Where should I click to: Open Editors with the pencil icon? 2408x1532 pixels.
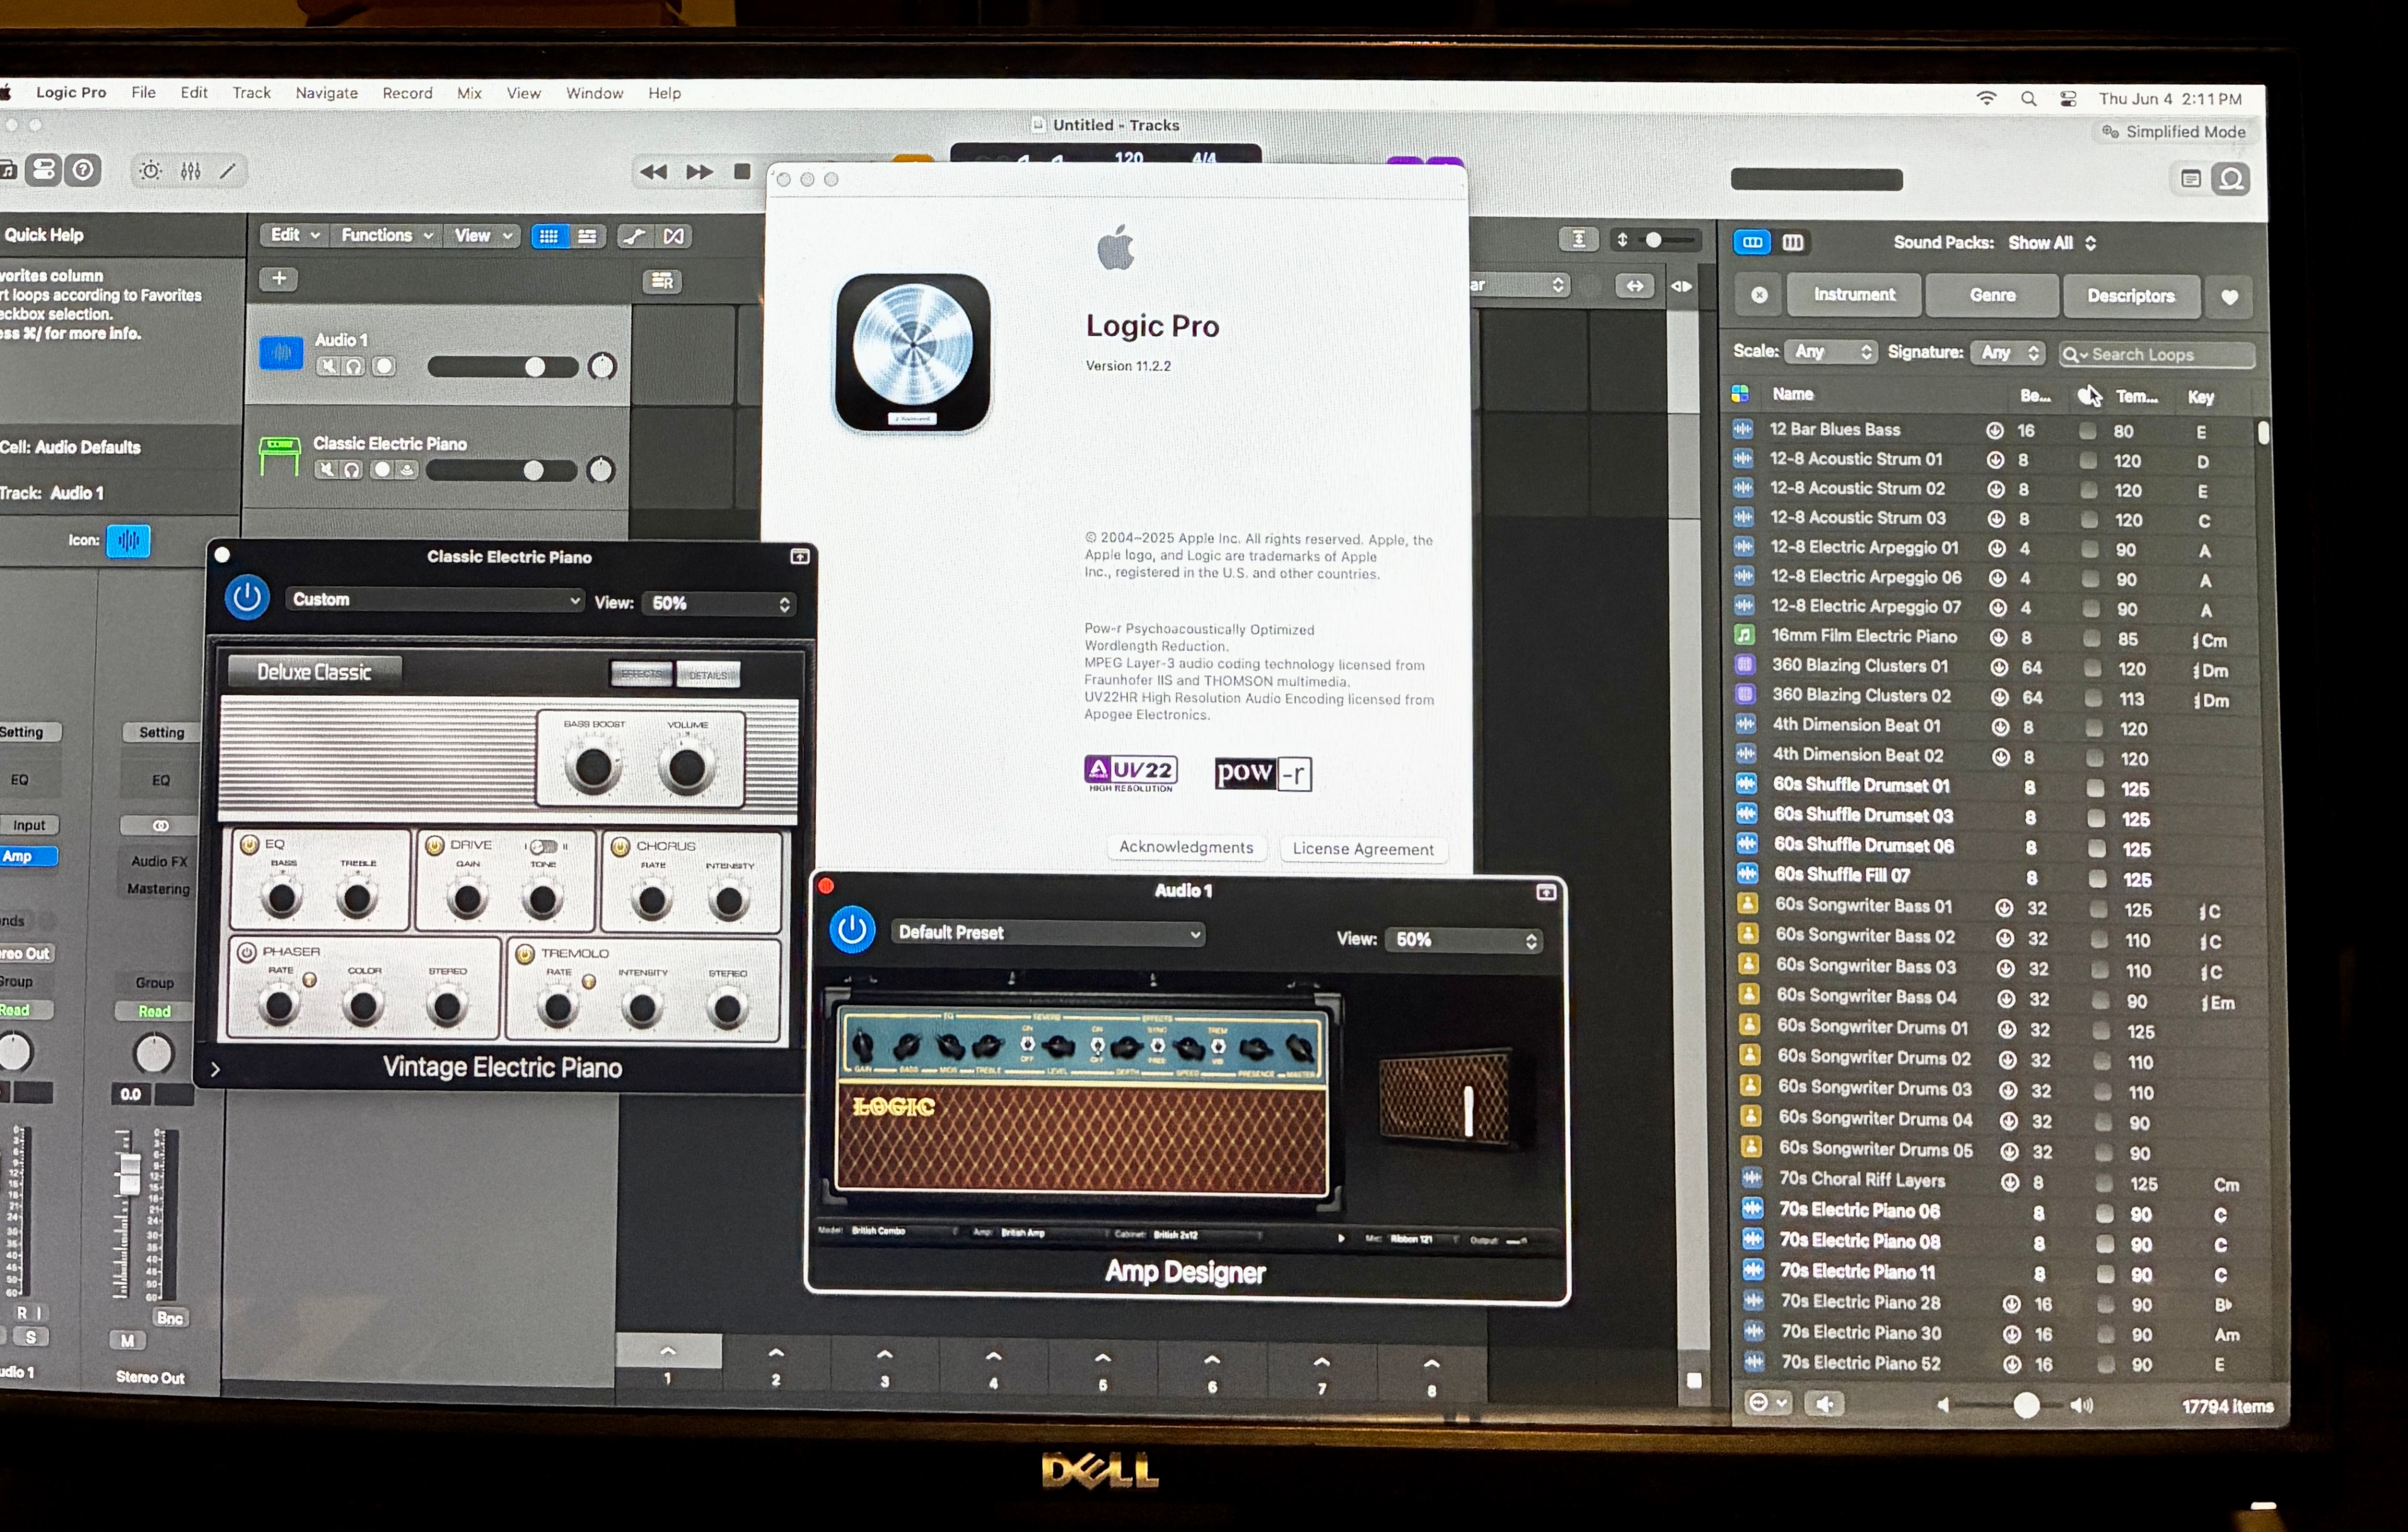[228, 171]
